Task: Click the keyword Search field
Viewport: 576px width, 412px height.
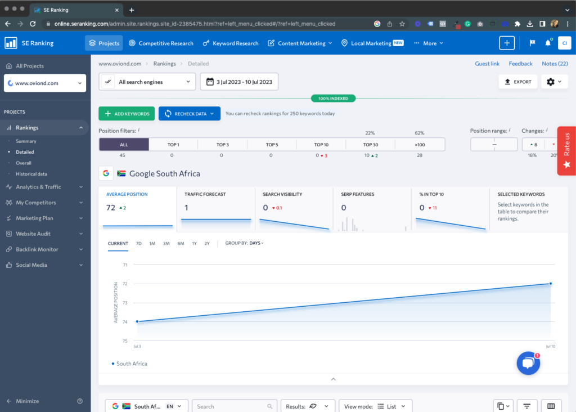Action: pyautogui.click(x=234, y=406)
